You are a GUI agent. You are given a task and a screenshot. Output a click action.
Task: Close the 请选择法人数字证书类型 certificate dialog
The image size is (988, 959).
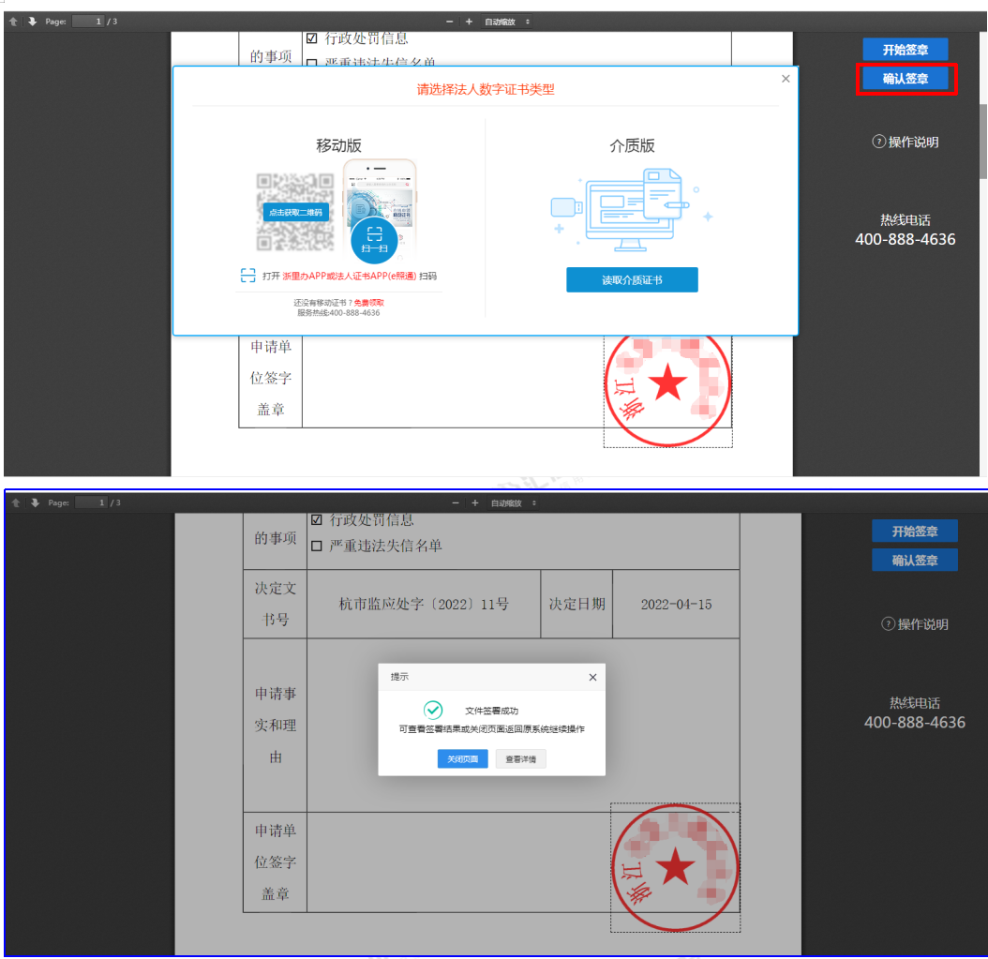click(786, 79)
